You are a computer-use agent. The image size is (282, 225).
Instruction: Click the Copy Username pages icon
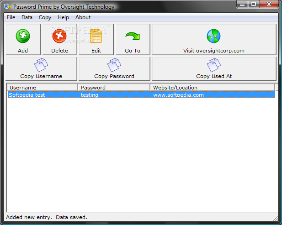(x=41, y=65)
